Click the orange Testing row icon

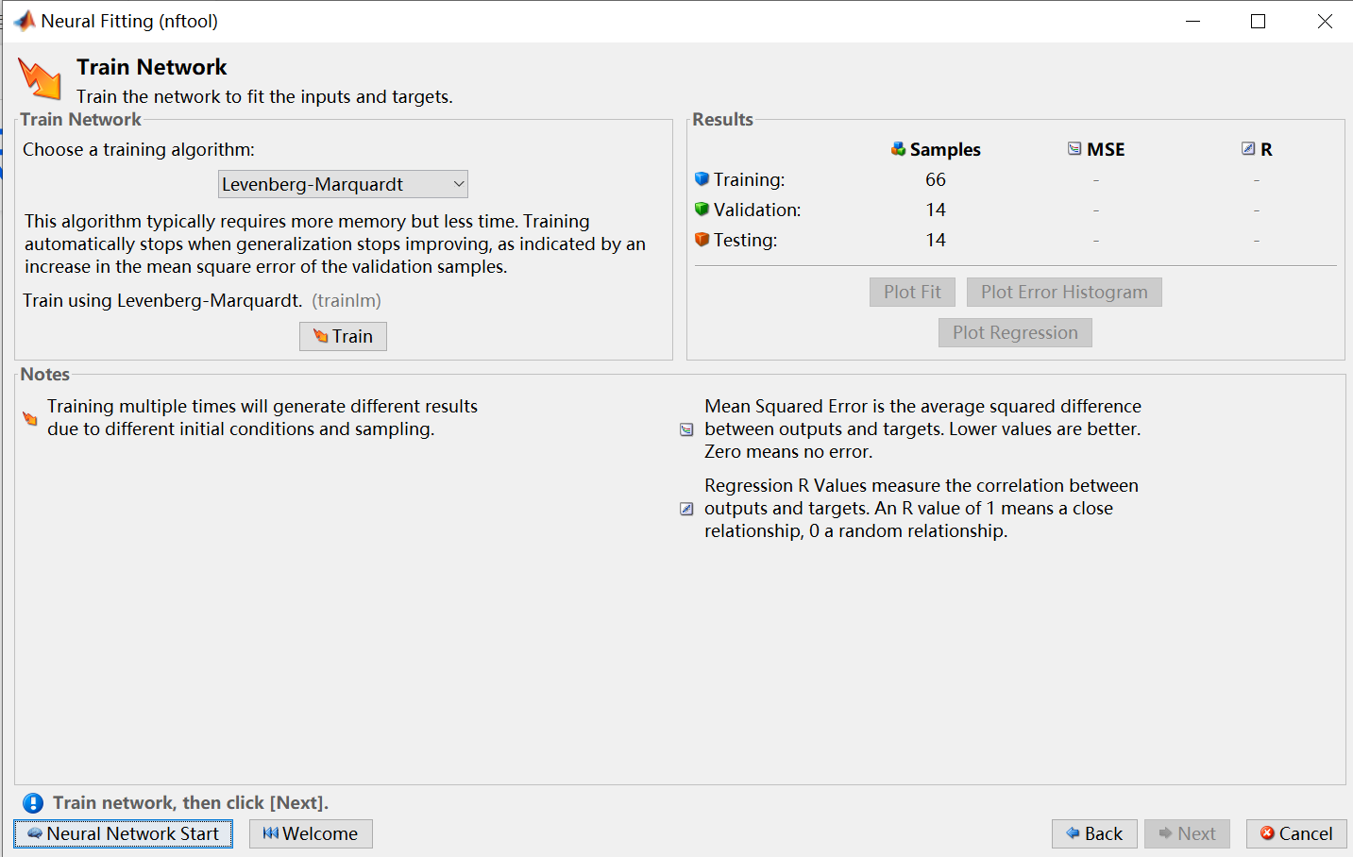point(702,240)
